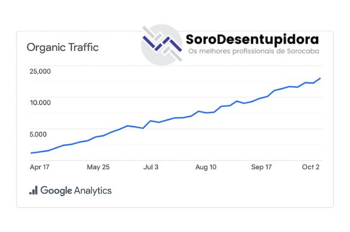Click the word 'Analytics' in the footer logo
The width and height of the screenshot is (350, 232).
[x=92, y=191]
